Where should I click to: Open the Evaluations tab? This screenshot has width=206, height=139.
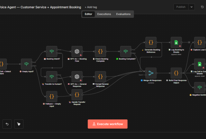123,14
